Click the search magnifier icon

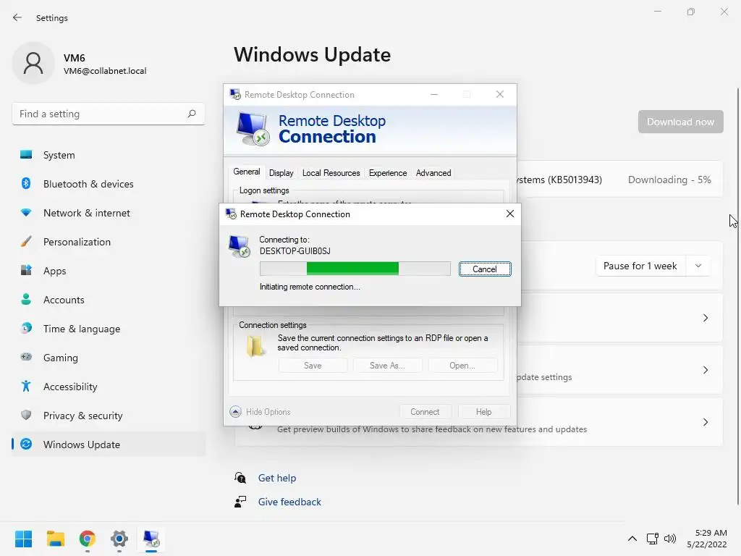pos(191,114)
